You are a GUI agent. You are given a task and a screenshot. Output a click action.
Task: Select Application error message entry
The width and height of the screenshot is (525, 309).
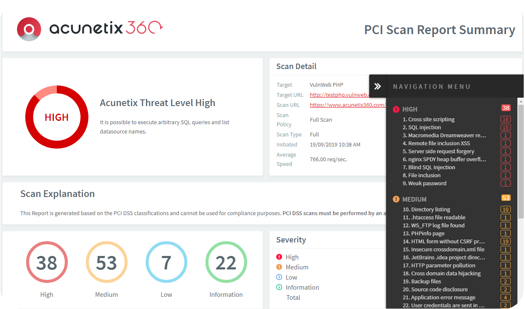pos(439,297)
